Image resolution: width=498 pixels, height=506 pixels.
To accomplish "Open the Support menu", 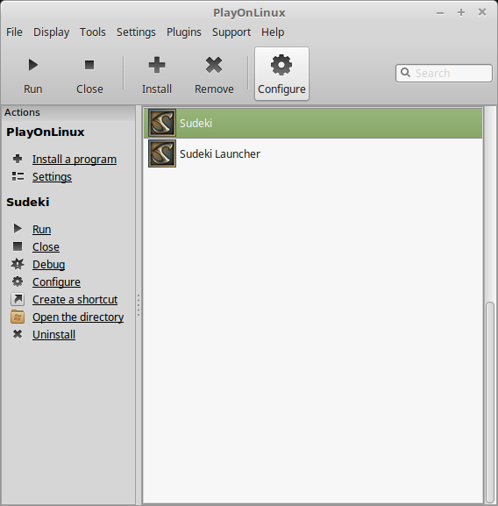I will click(231, 32).
